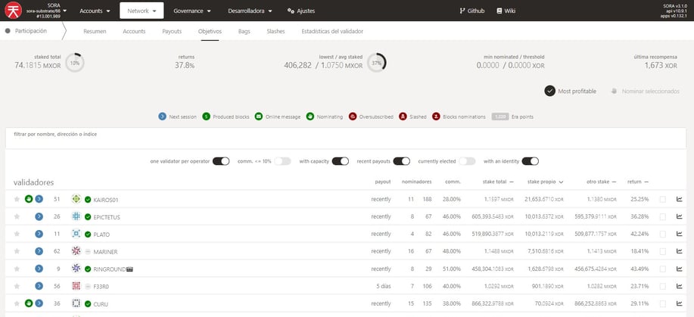
Task: Open the Ajustes settings link
Action: coord(301,11)
